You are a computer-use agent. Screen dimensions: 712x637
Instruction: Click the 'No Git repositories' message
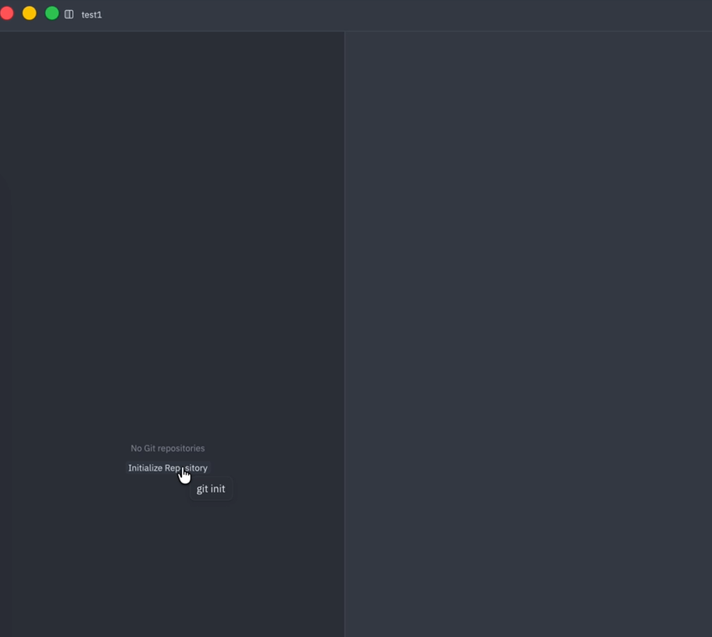click(168, 448)
